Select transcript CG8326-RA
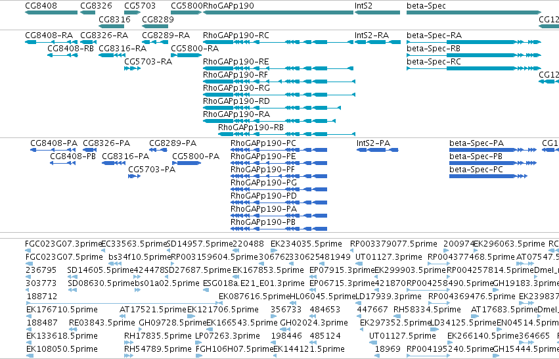Viewport: 559px width, 359px height. coord(89,42)
